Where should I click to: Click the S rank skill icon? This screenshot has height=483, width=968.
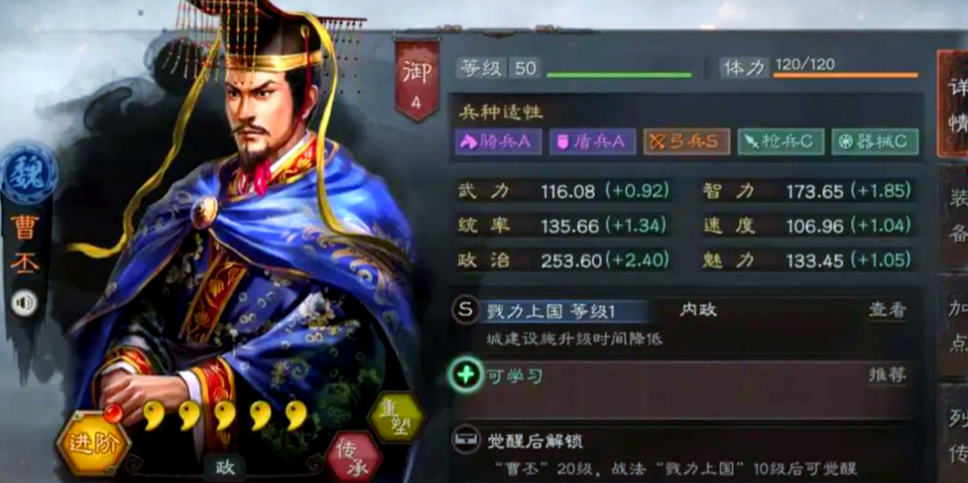tap(466, 310)
